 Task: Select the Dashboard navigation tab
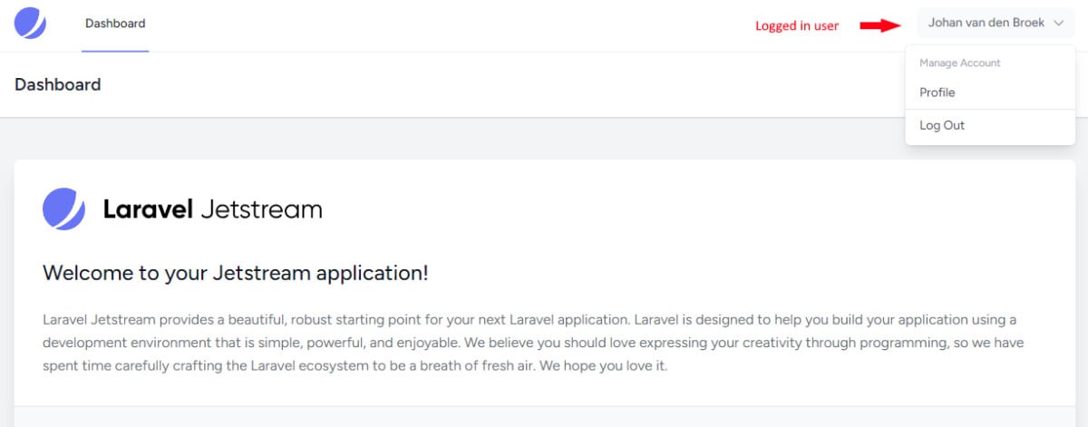tap(115, 24)
